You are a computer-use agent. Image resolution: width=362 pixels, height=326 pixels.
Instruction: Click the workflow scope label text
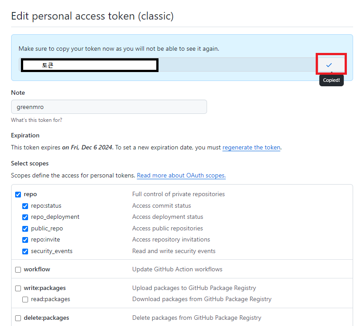(x=37, y=270)
